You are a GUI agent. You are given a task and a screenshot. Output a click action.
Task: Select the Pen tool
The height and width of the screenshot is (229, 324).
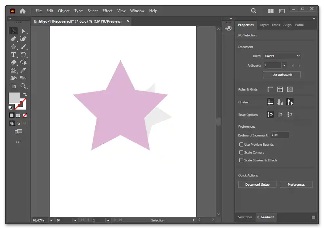coord(13,39)
